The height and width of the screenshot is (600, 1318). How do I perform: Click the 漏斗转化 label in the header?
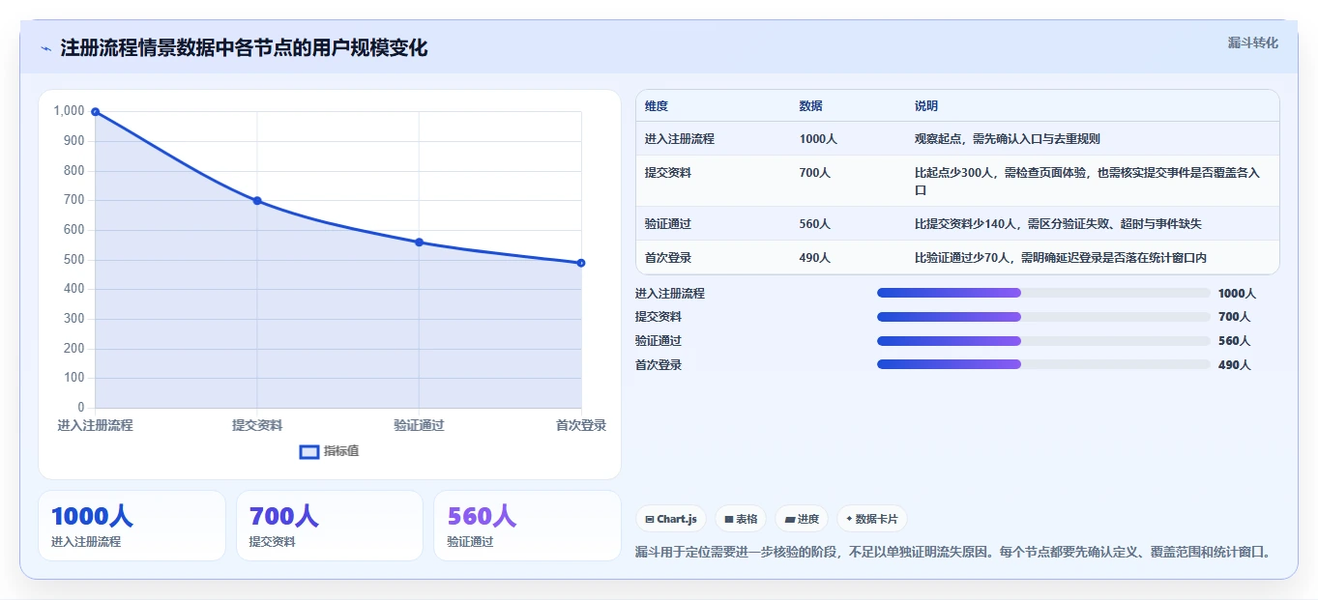pyautogui.click(x=1253, y=43)
